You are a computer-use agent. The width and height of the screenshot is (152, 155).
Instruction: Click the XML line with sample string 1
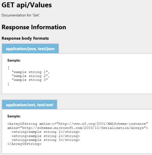pyautogui.click(x=46, y=132)
